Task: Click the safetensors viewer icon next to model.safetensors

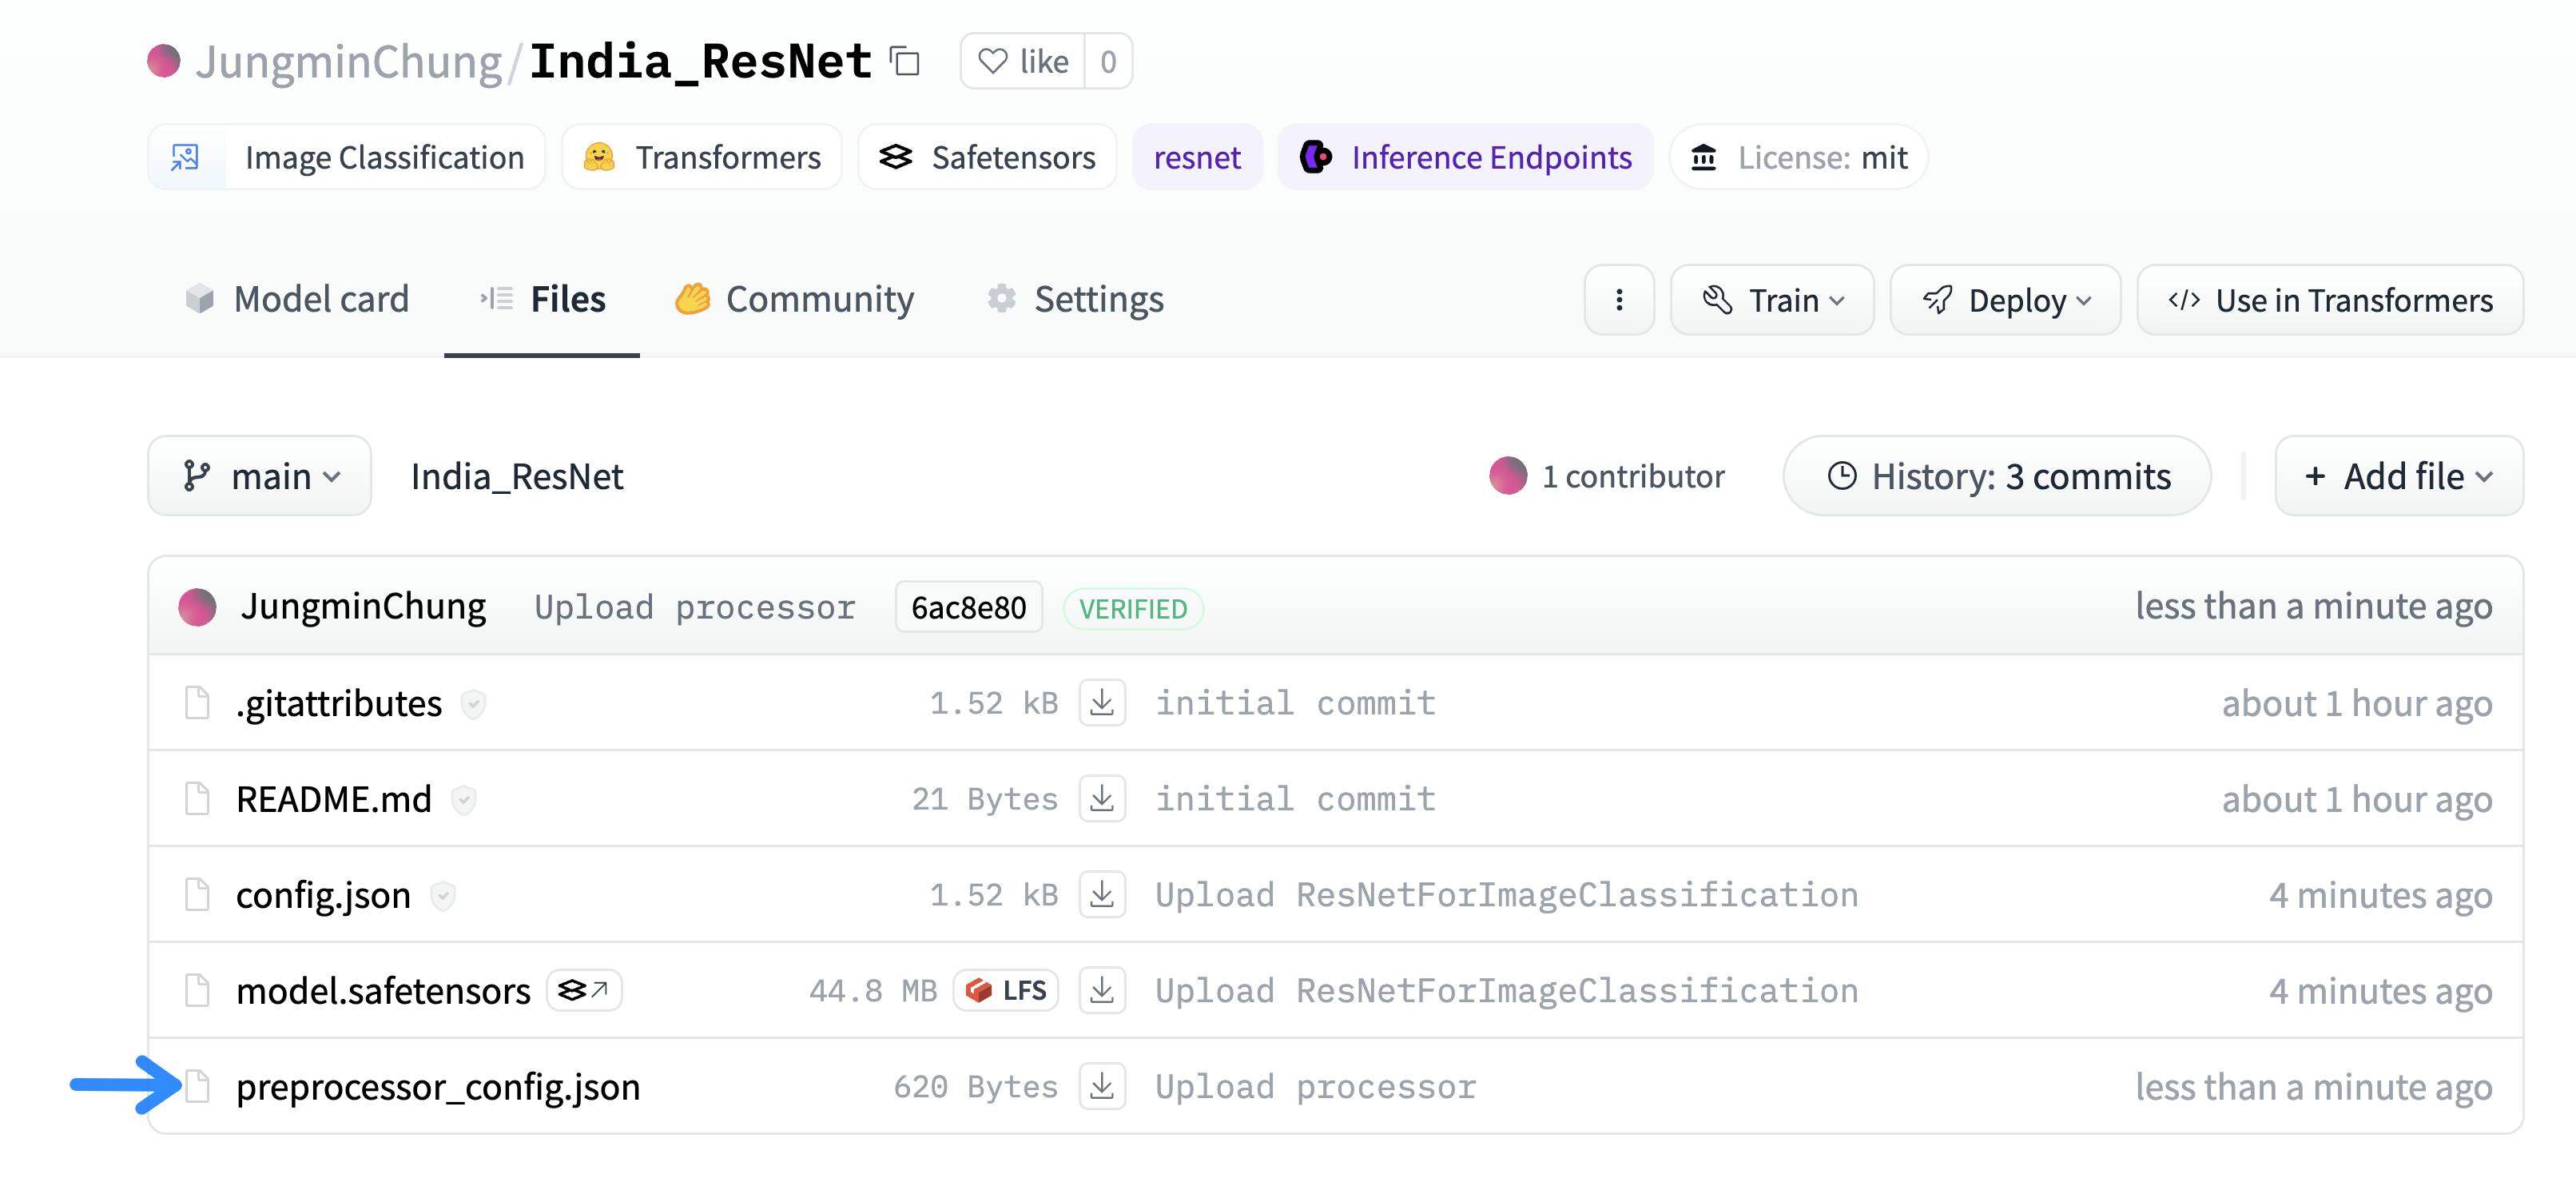Action: (584, 991)
